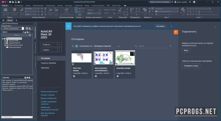This screenshot has height=121, width=221.
Task: Collapse the Проект по умолчанию root node
Action: tap(3, 39)
